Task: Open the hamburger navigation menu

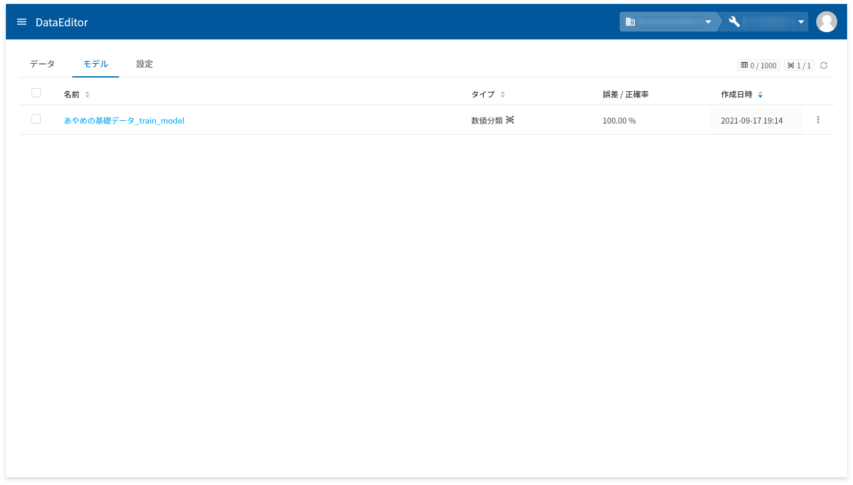Action: coord(22,22)
